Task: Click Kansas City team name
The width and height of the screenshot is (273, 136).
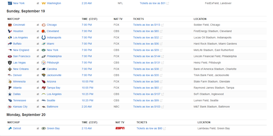Action: [x=20, y=107]
